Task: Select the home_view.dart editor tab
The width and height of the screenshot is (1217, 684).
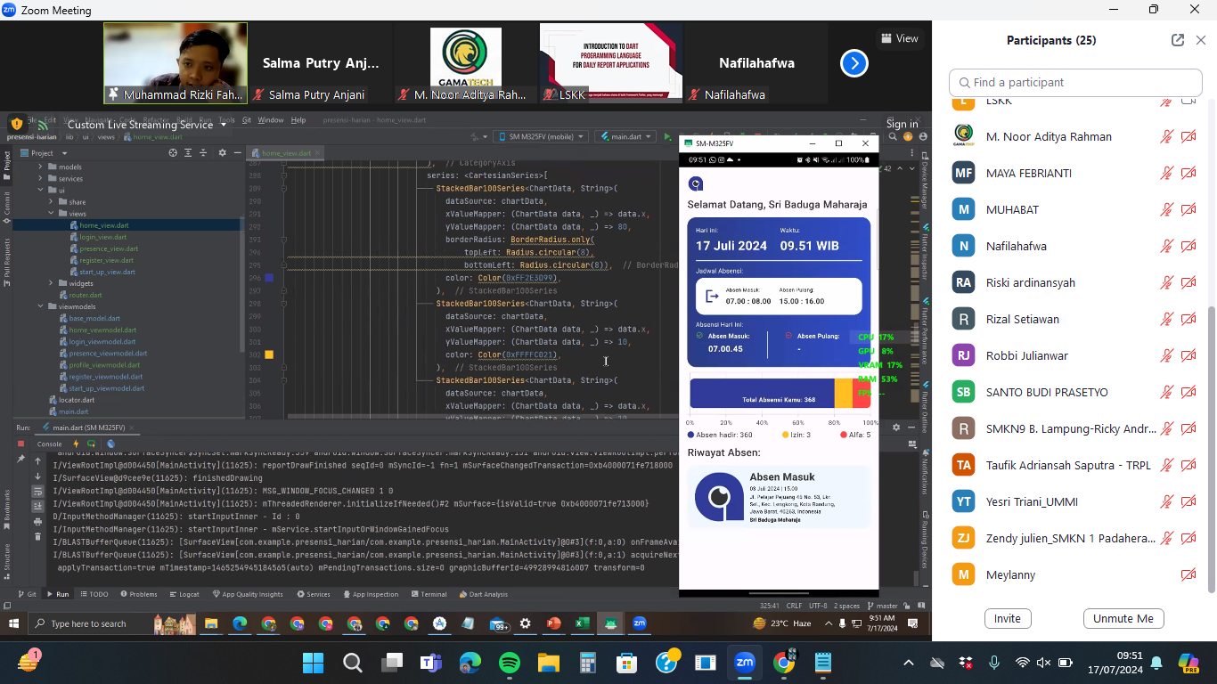Action: tap(285, 153)
